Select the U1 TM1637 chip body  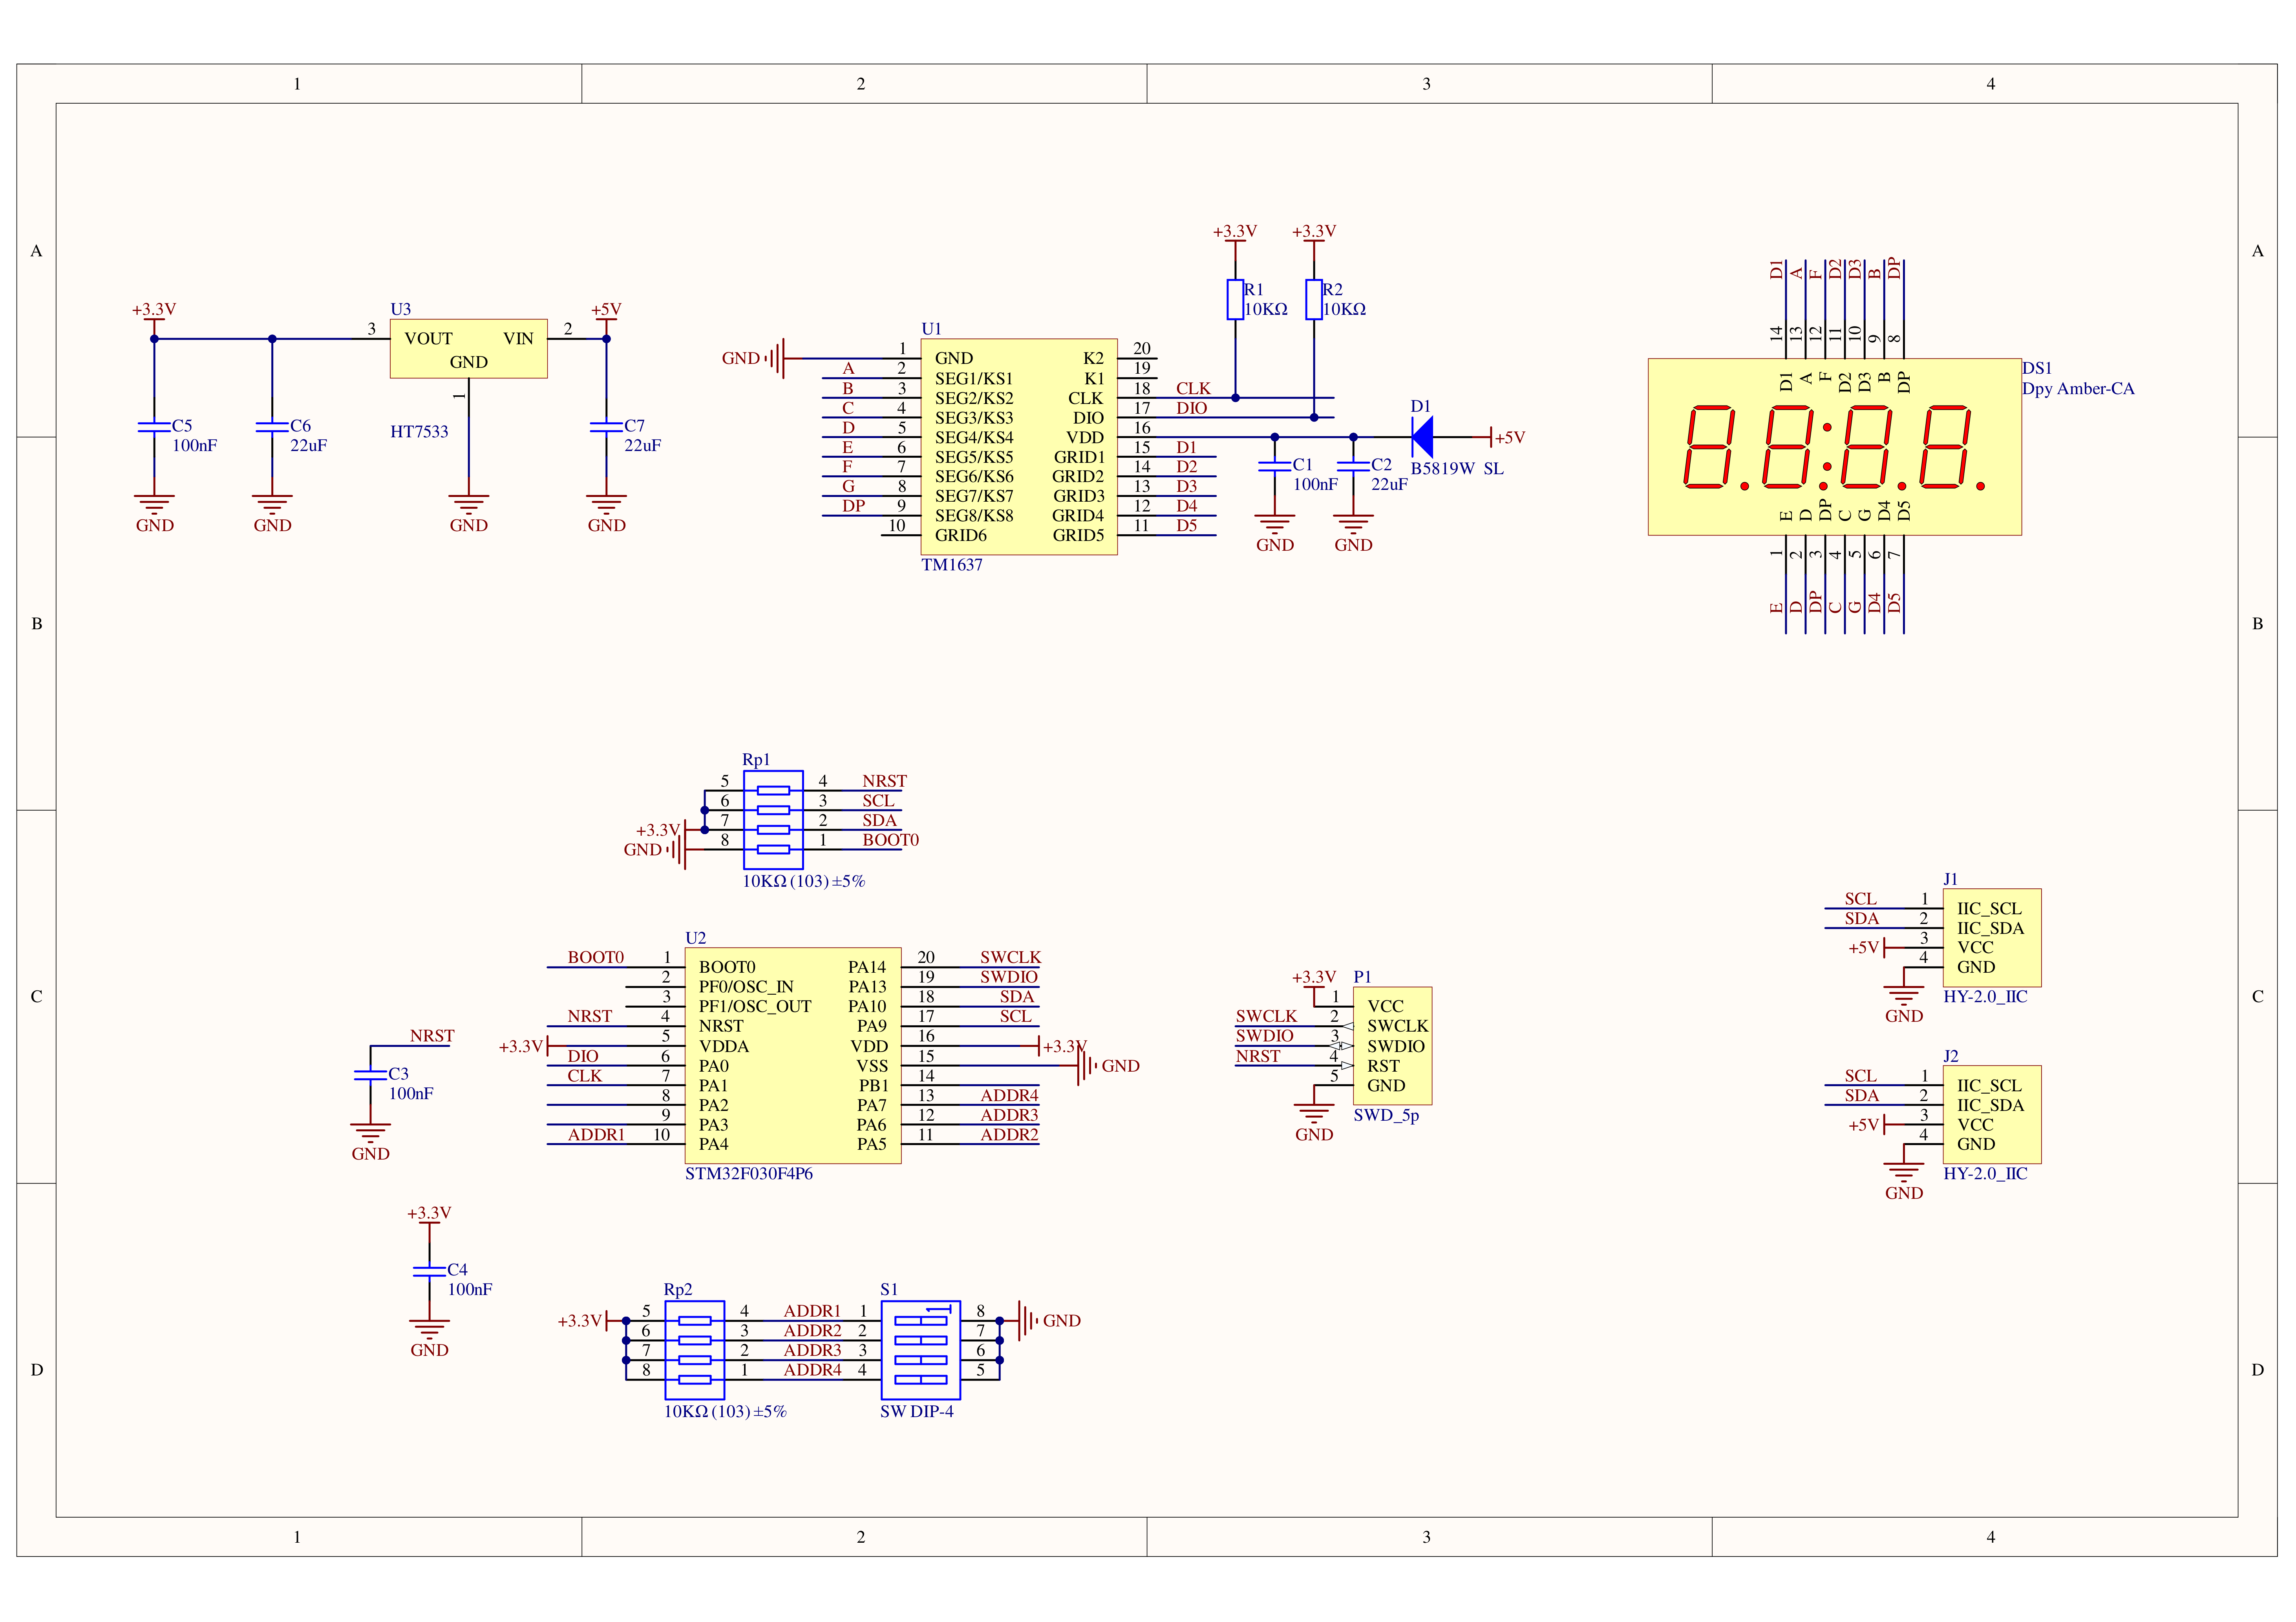[x=1019, y=447]
